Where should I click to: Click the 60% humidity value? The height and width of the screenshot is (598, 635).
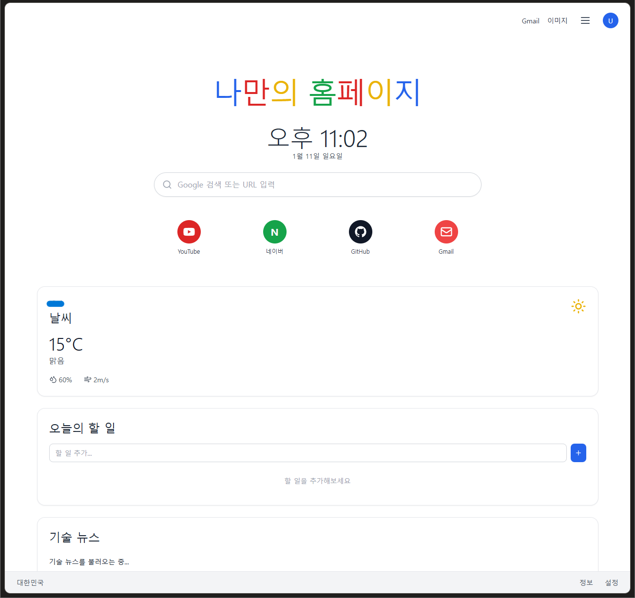pos(65,380)
